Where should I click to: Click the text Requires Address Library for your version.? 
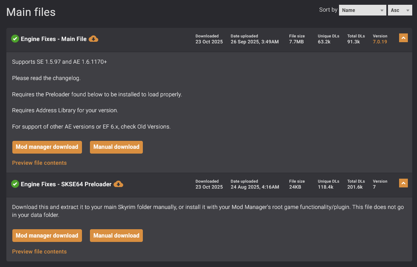[x=65, y=110]
